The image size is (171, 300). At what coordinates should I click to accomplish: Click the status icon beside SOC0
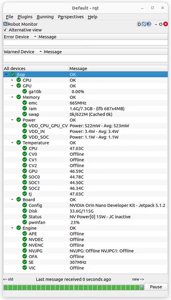25,177
